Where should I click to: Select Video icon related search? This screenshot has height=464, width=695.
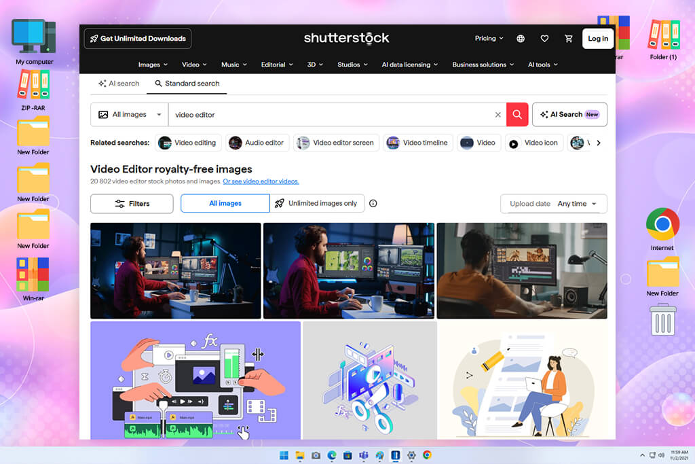(534, 143)
